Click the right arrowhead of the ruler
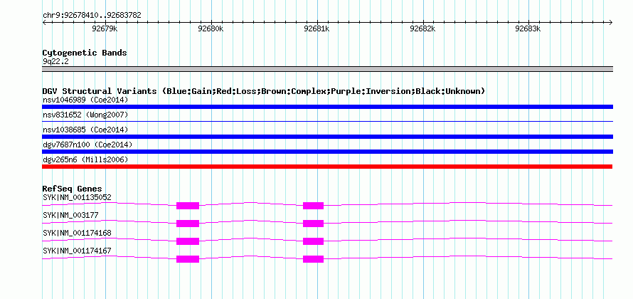 coord(611,22)
